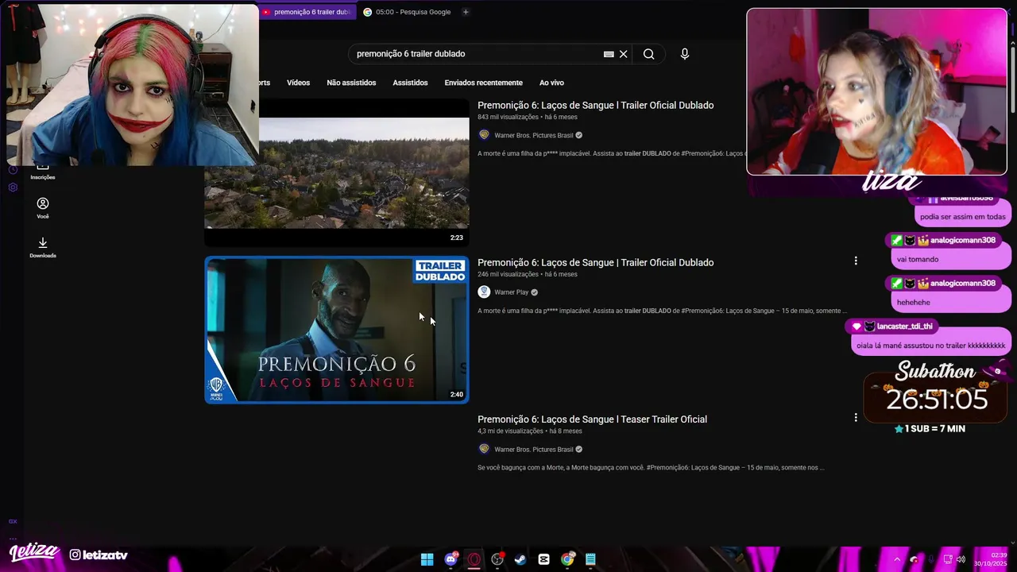Show hidden system tray icons
The width and height of the screenshot is (1017, 572).
tap(897, 559)
